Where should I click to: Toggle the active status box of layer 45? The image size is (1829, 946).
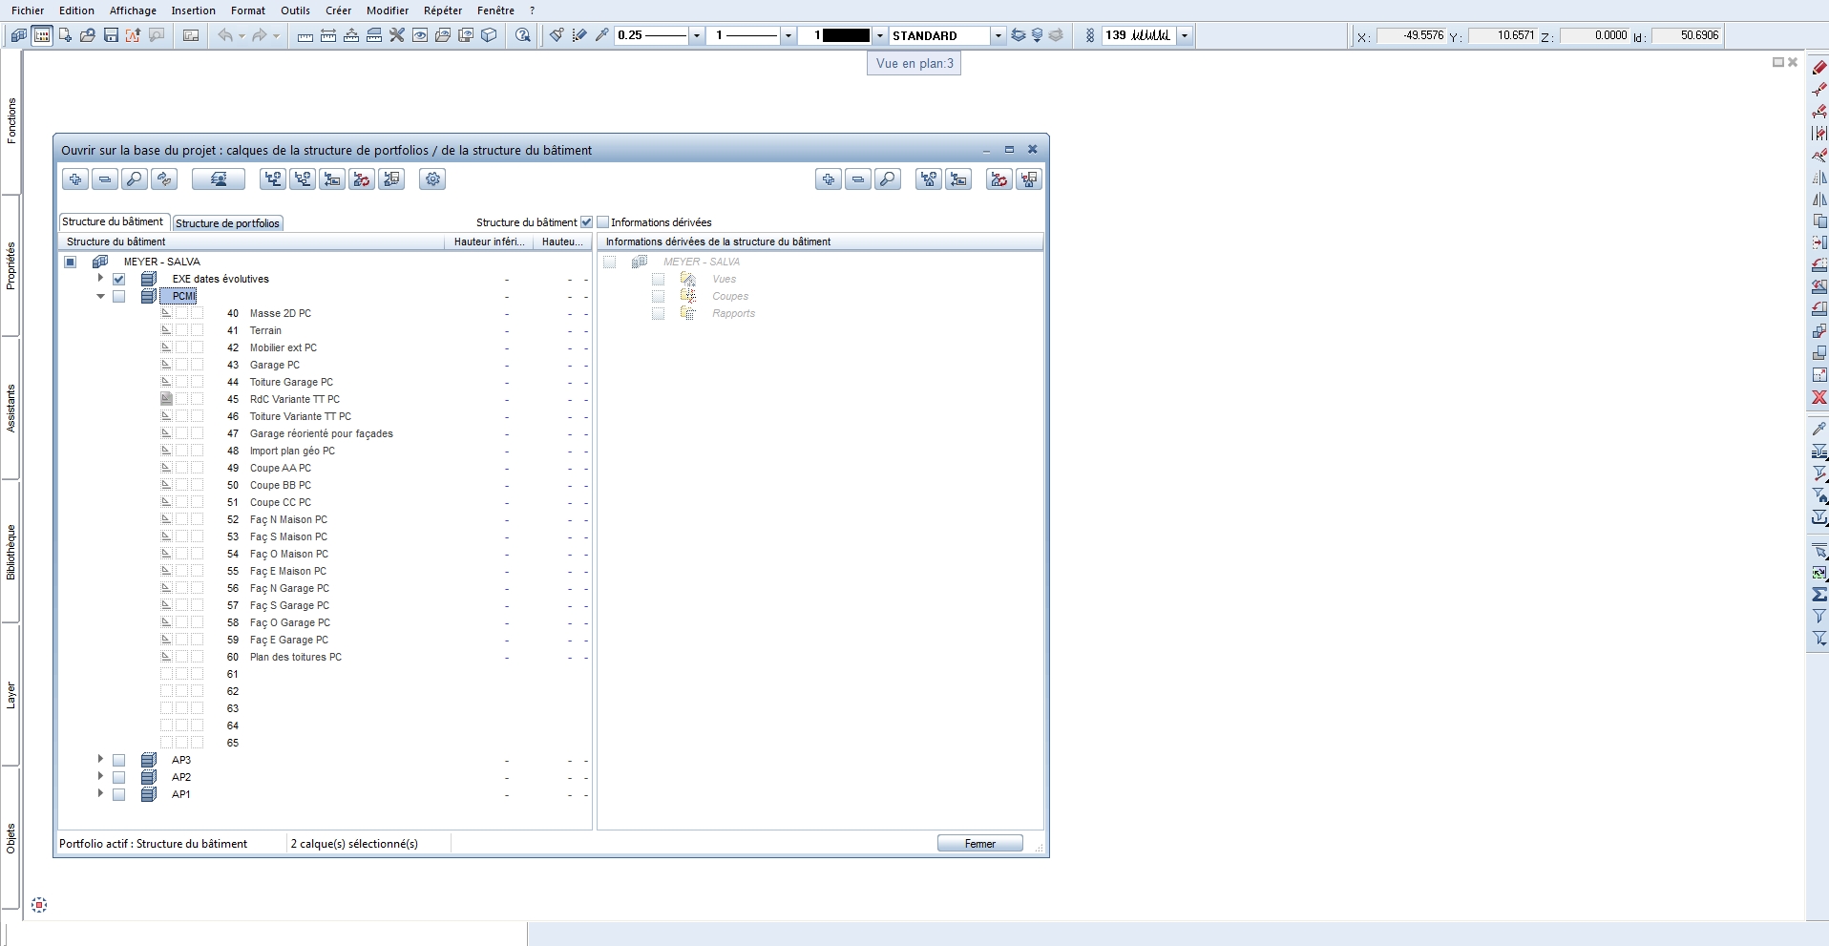pyautogui.click(x=166, y=399)
